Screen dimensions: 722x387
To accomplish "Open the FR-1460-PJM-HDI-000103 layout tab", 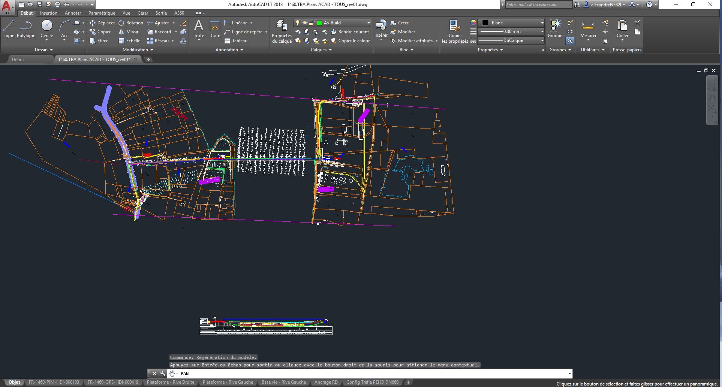I will (54, 382).
